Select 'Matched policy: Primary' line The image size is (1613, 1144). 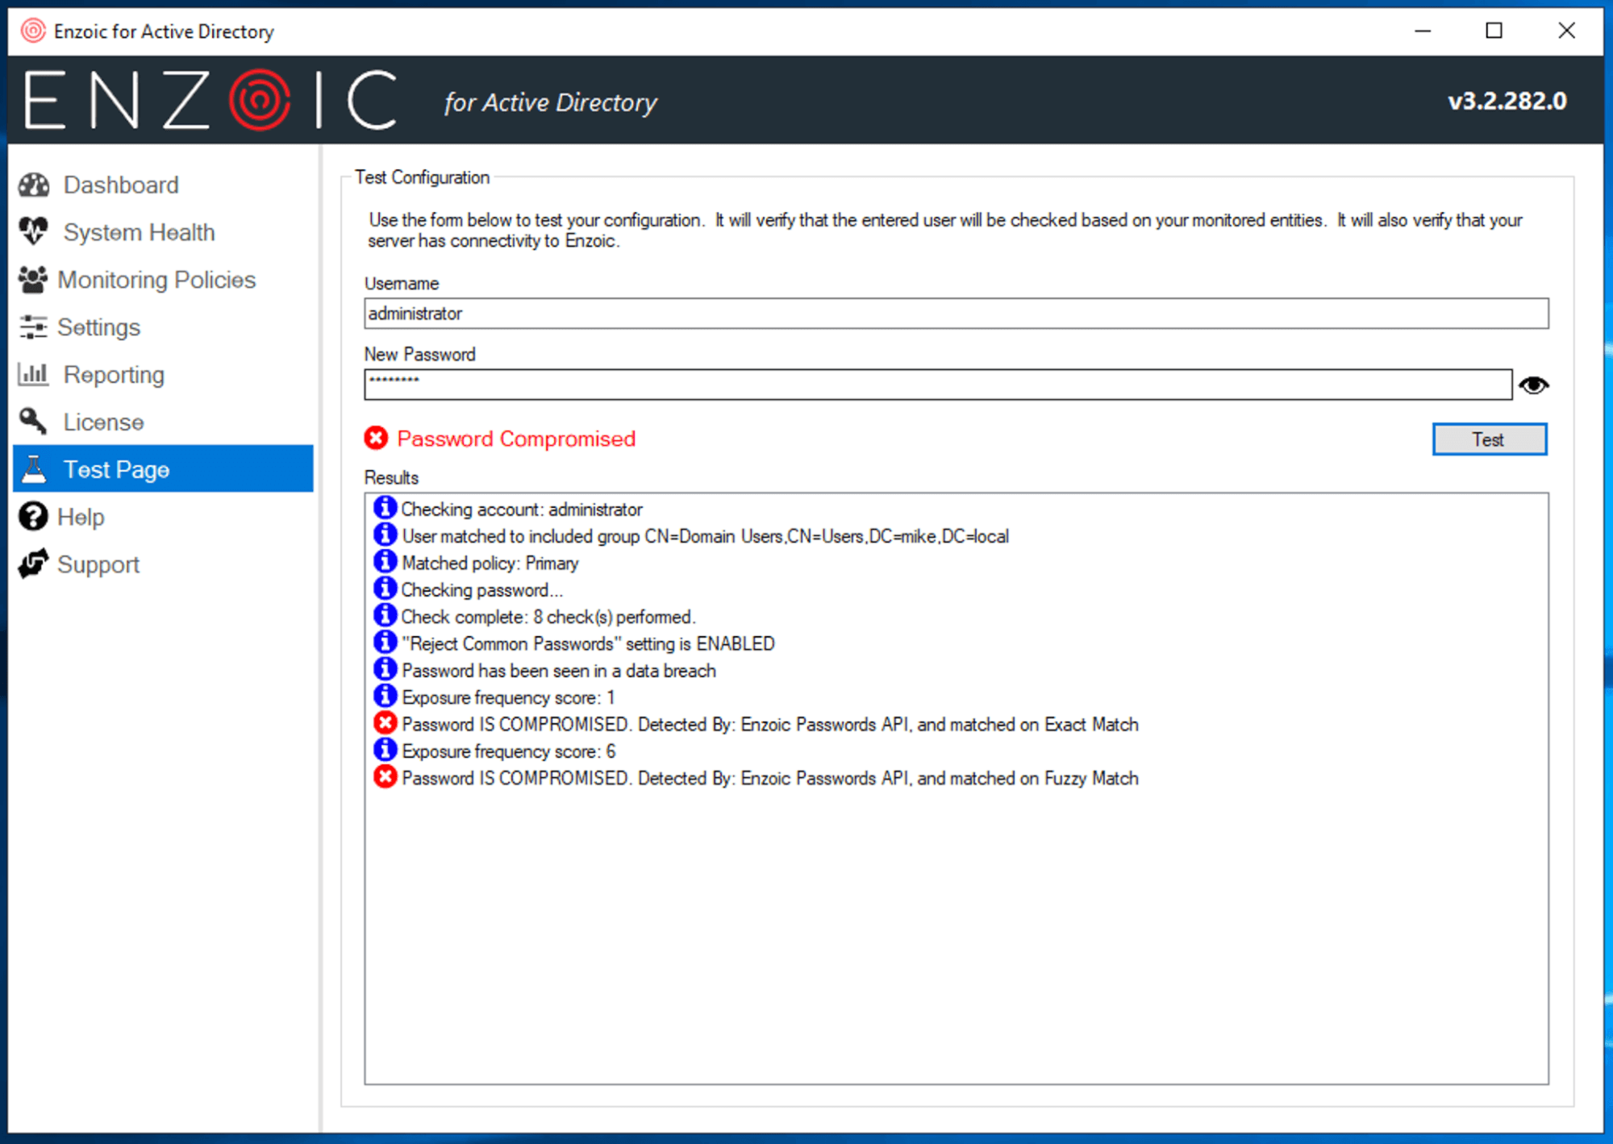point(490,563)
